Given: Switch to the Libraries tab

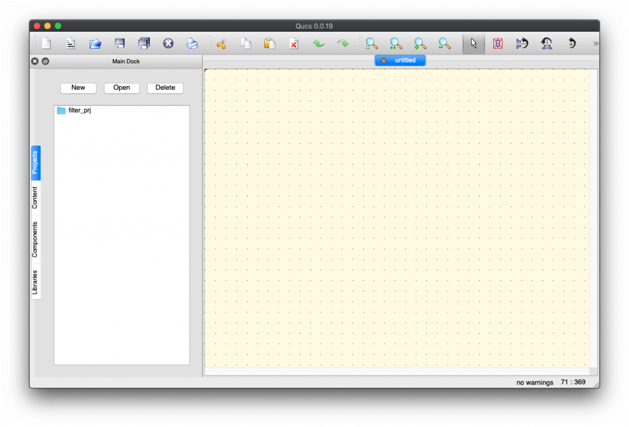Looking at the screenshot, I should pyautogui.click(x=36, y=282).
